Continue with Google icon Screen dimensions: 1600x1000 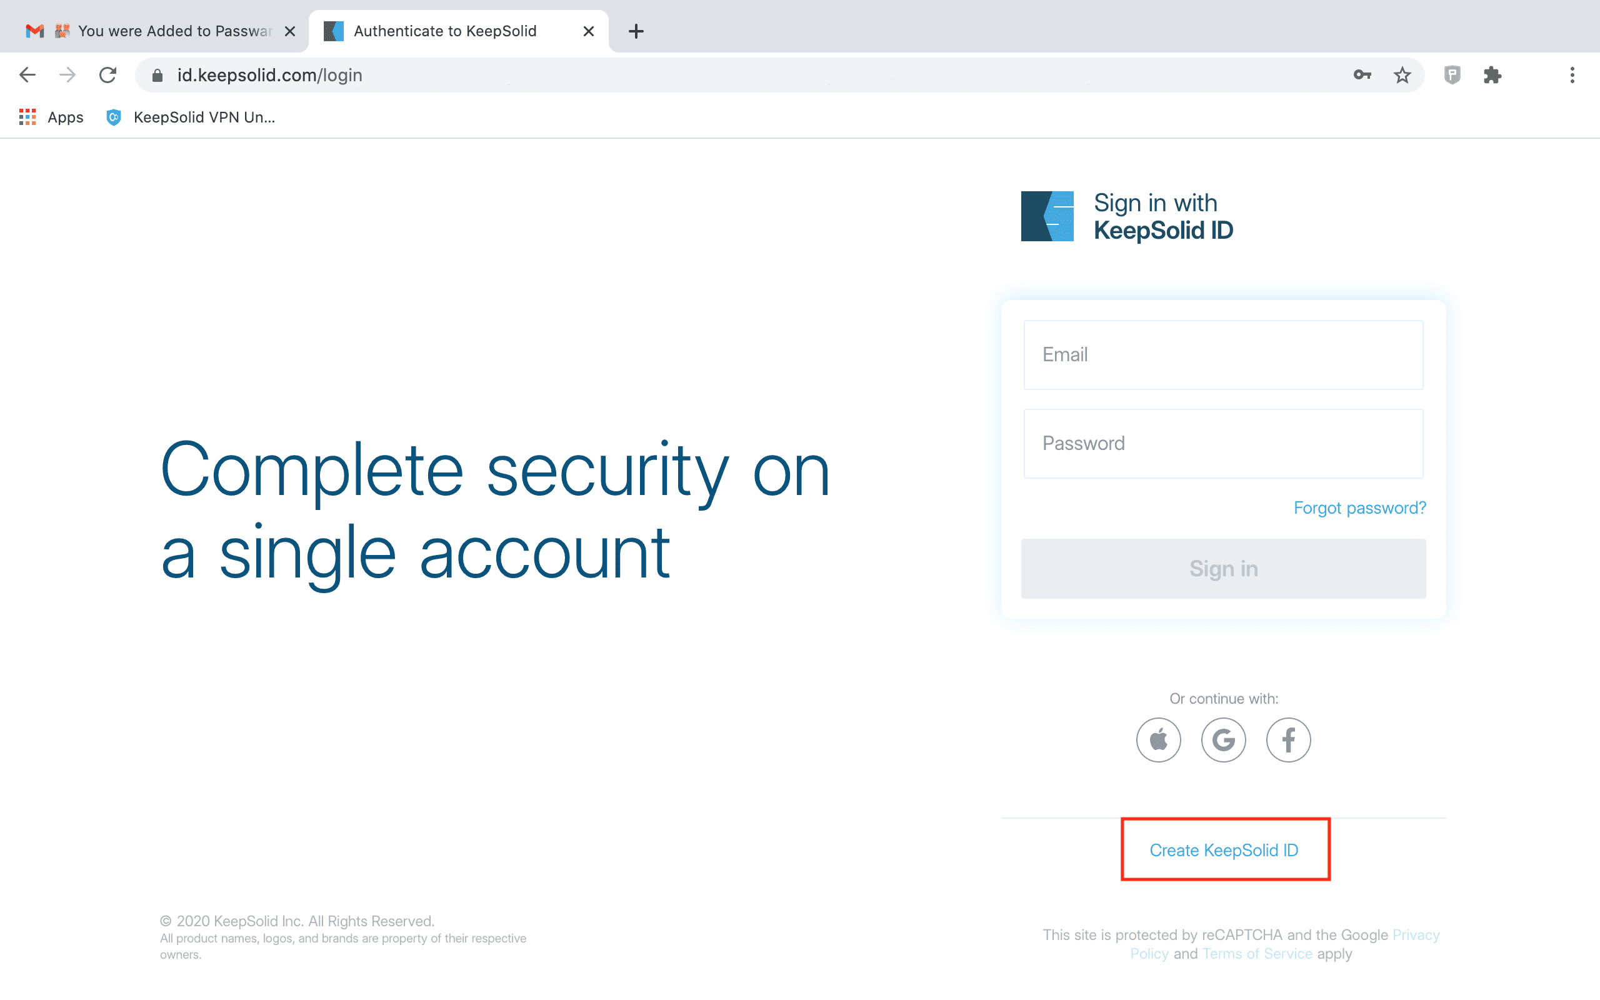coord(1223,739)
